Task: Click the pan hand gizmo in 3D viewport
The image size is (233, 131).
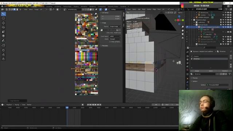Action: 183,31
